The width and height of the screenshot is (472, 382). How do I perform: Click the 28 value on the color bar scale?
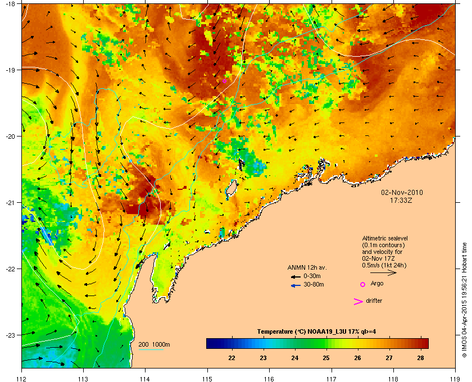tap(420, 358)
